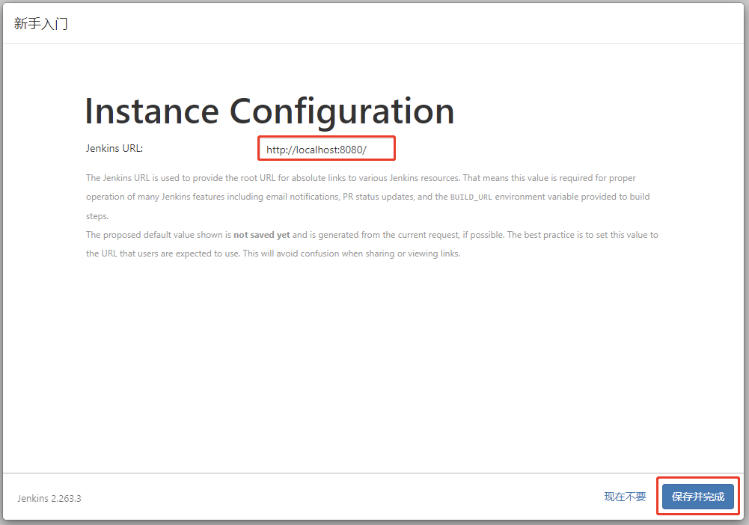Click the 新手入门 header title
This screenshot has width=749, height=525.
point(41,23)
